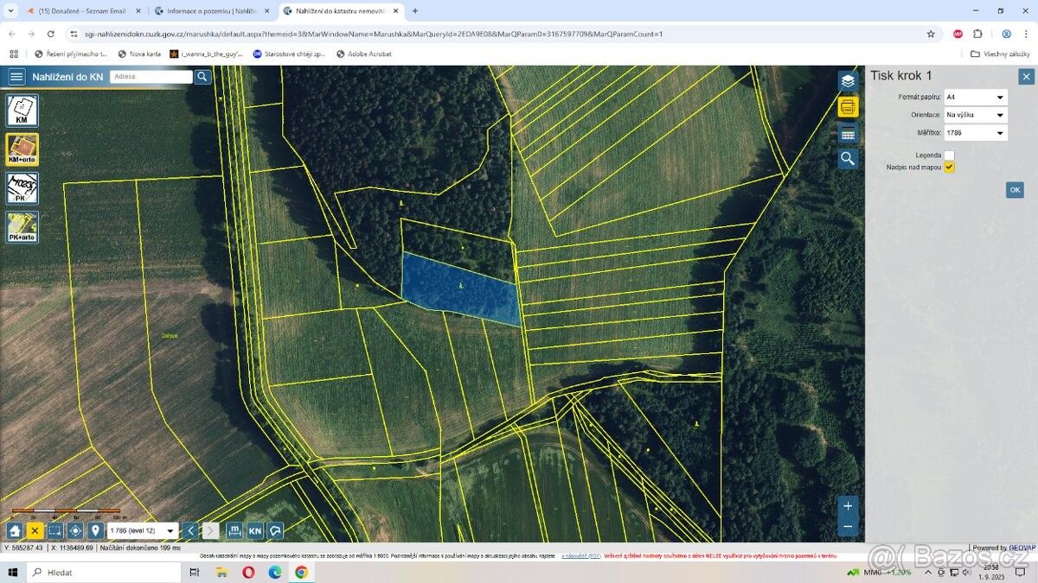Screen dimensions: 1038x583
Task: Switch to PK map theme icon
Action: (x=22, y=188)
